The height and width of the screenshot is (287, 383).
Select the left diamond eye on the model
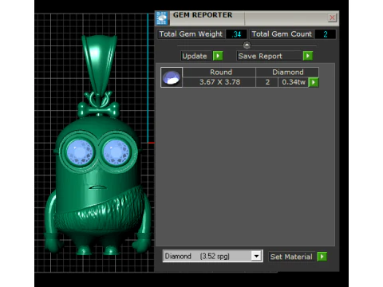click(x=80, y=152)
